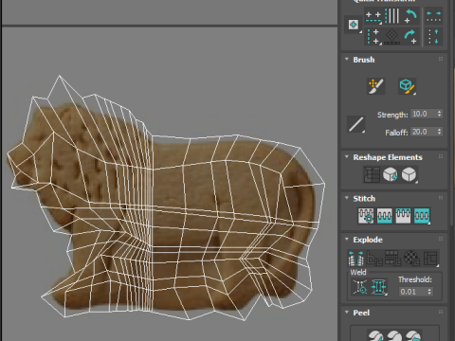Click the Stitch rollout grip handle

coord(441,198)
